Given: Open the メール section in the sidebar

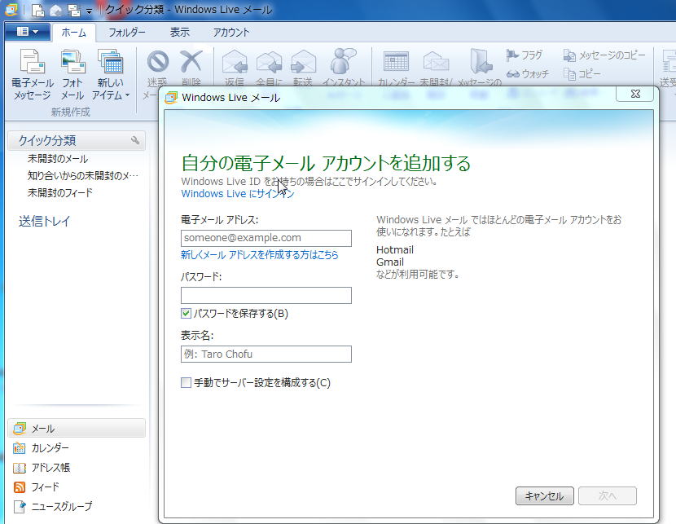Looking at the screenshot, I should coord(77,429).
